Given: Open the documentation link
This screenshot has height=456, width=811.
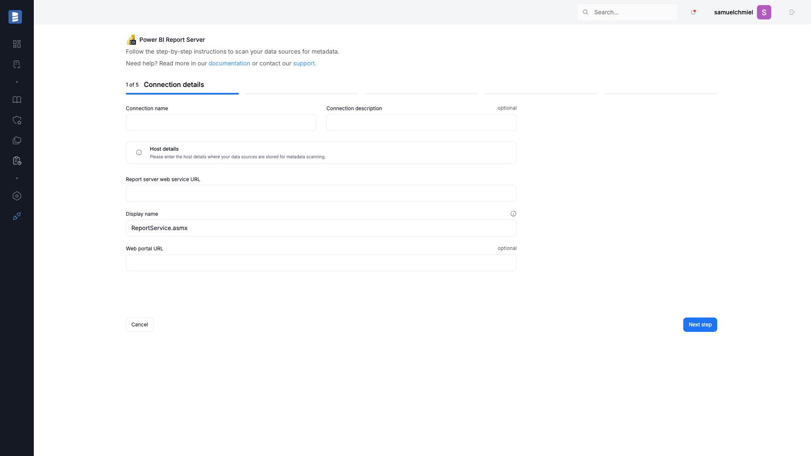Looking at the screenshot, I should tap(229, 63).
